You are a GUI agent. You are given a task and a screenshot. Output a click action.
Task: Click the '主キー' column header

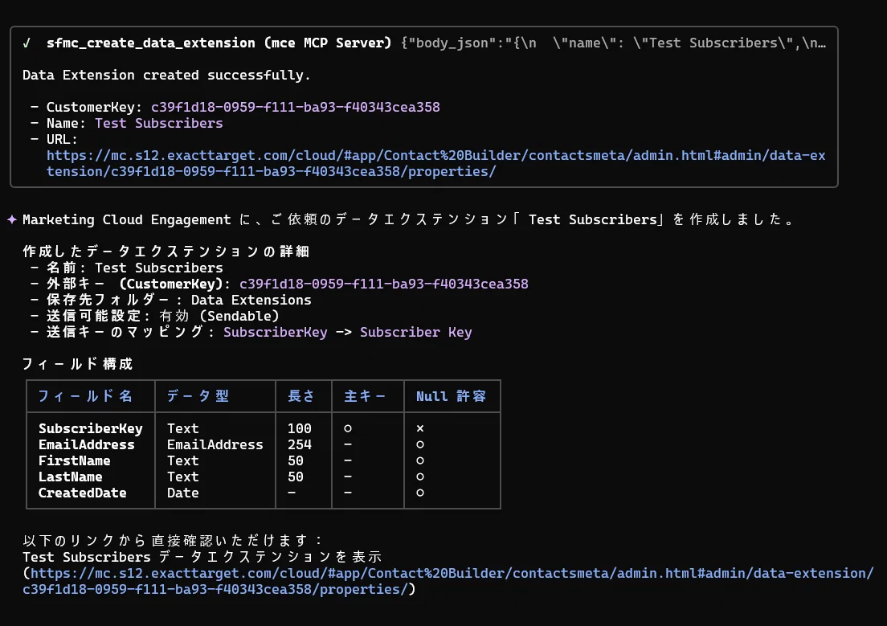coord(365,396)
